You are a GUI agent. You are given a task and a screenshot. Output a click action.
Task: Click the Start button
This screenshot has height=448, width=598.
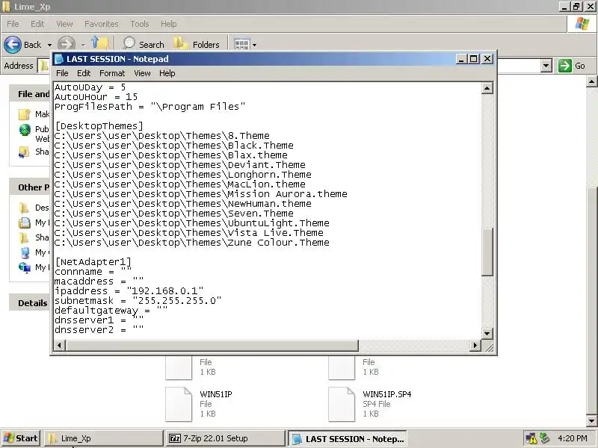click(x=21, y=438)
